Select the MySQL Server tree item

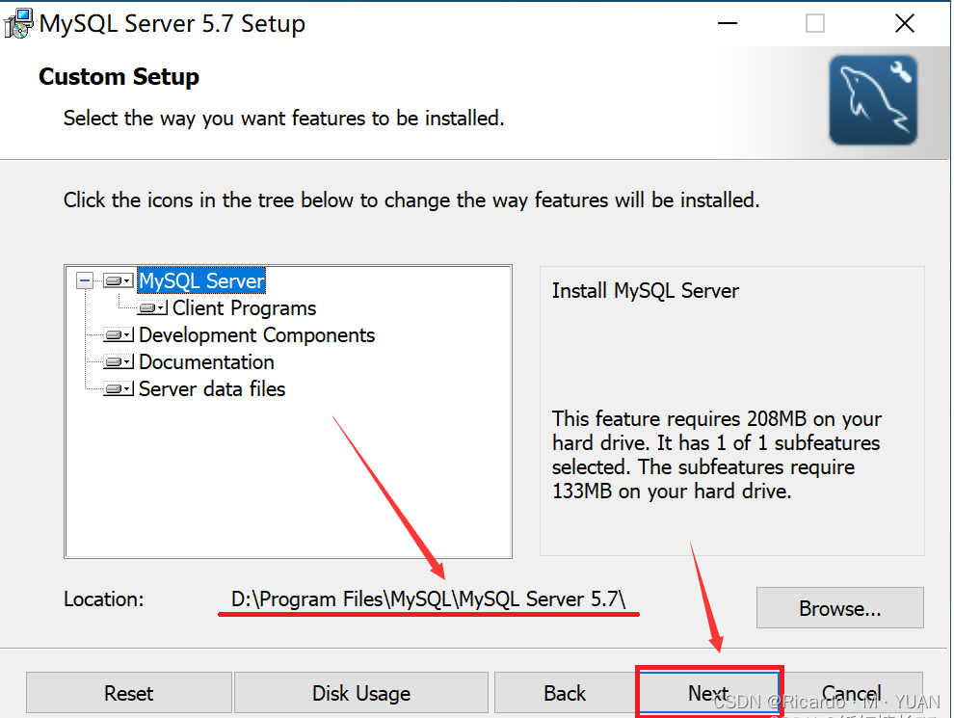201,280
